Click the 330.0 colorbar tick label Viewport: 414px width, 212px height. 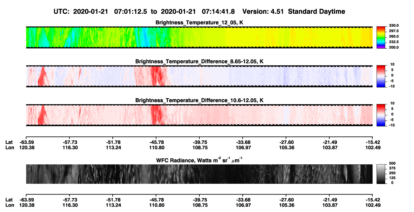[x=394, y=25]
